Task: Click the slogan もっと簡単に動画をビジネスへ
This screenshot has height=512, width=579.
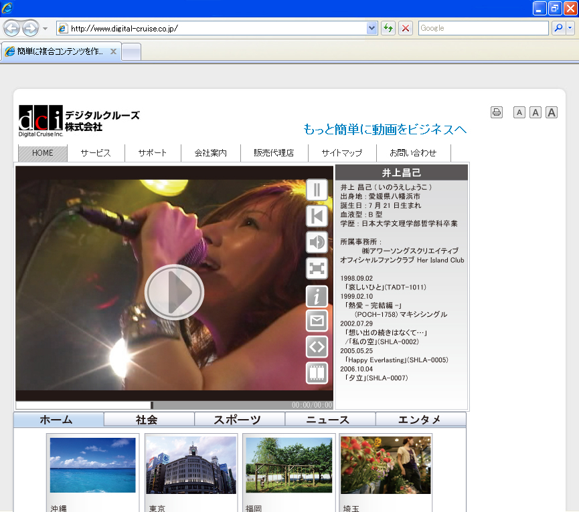Action: tap(385, 130)
